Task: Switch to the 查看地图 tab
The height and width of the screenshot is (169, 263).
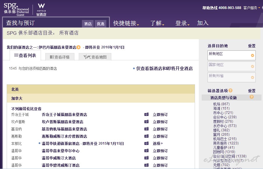Action: click(x=95, y=57)
